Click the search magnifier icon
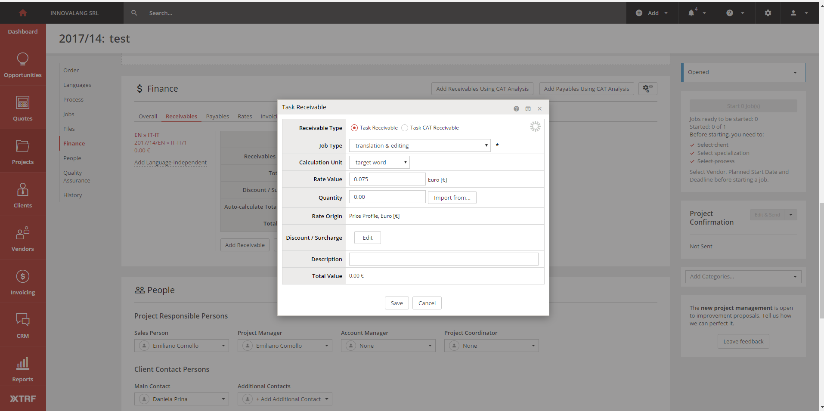Viewport: 824px width, 411px height. click(x=134, y=13)
